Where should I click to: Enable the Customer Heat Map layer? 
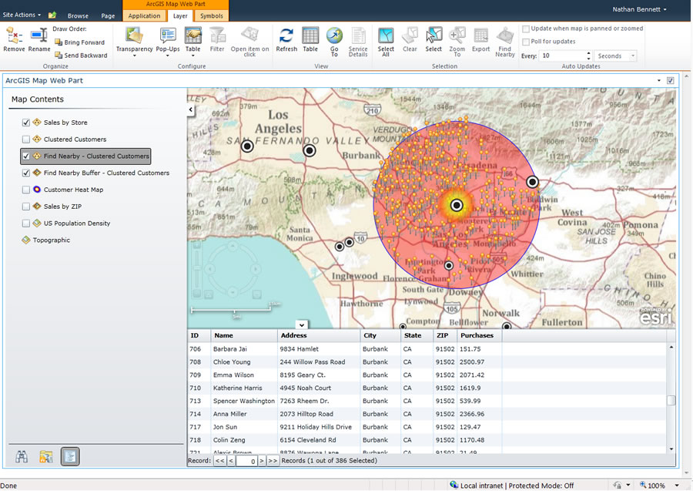(26, 190)
